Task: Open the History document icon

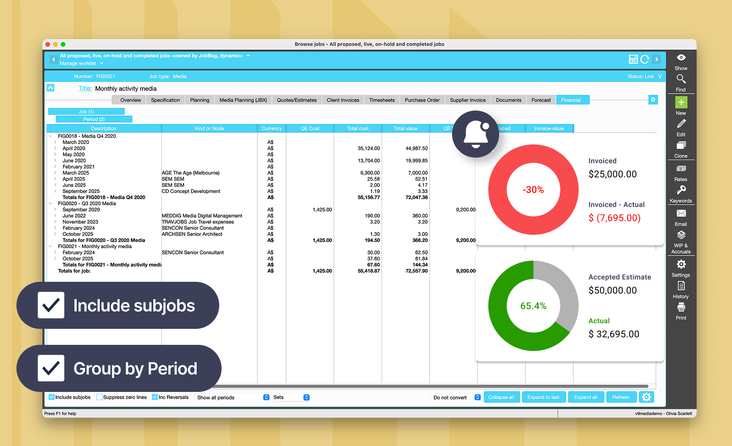Action: [x=681, y=286]
